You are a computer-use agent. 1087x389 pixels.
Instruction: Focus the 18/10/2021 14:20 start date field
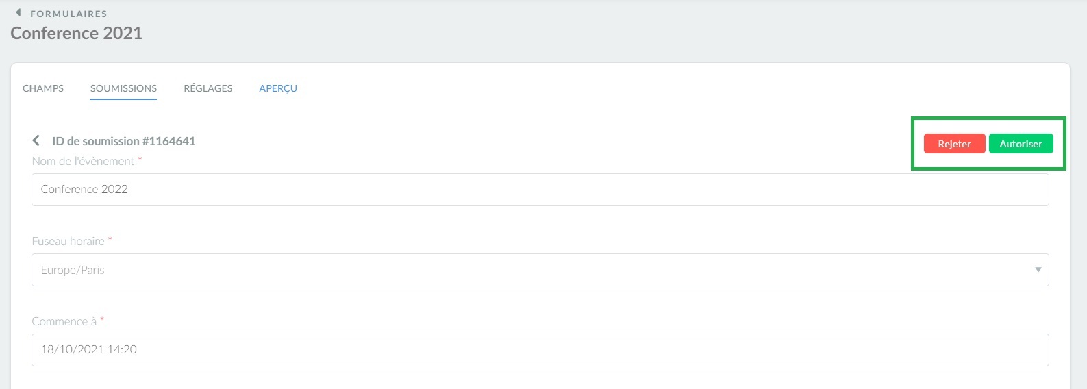(540, 350)
